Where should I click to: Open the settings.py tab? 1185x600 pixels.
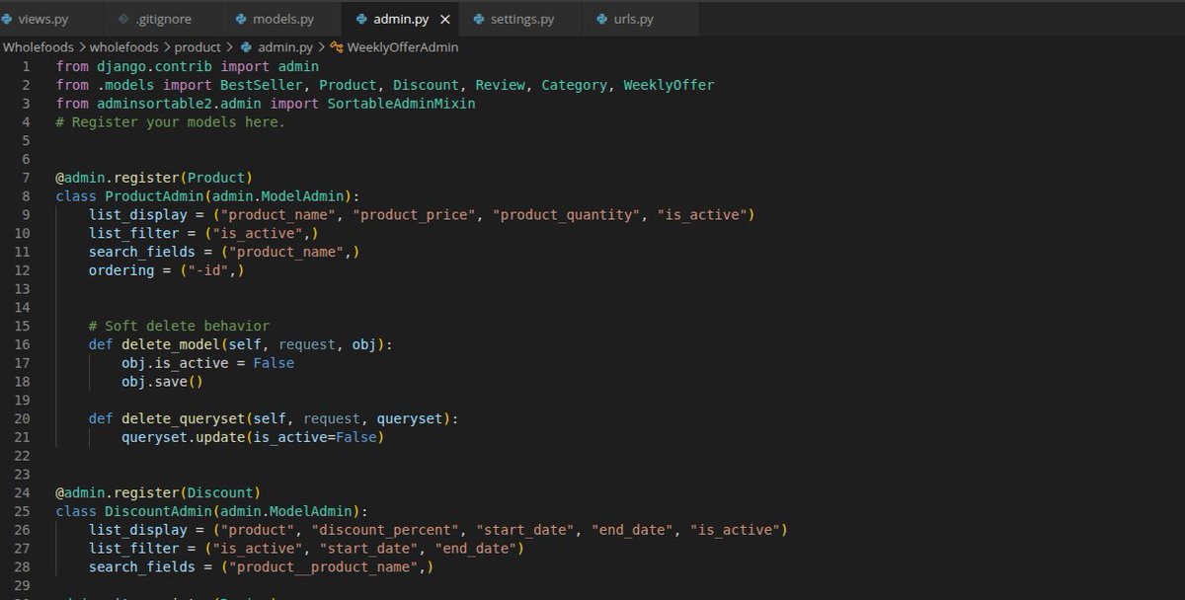522,19
